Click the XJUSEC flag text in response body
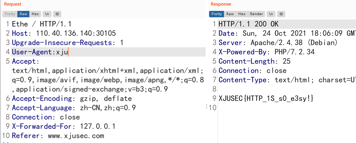 click(266, 99)
